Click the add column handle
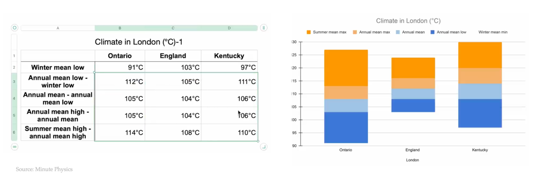The width and height of the screenshot is (551, 184). 264,28
